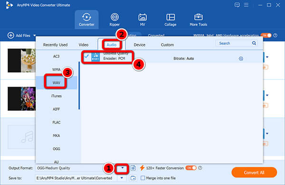Open the Output Format dropdown arrow
The width and height of the screenshot is (285, 185).
pos(123,168)
